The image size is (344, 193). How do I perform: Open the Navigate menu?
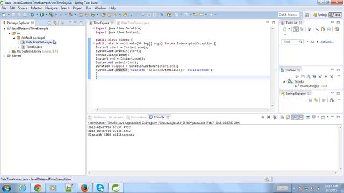coord(51,8)
